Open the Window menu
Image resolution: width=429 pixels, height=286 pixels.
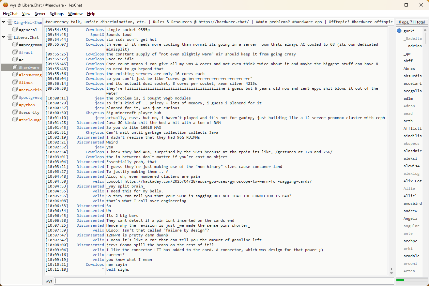[75, 14]
